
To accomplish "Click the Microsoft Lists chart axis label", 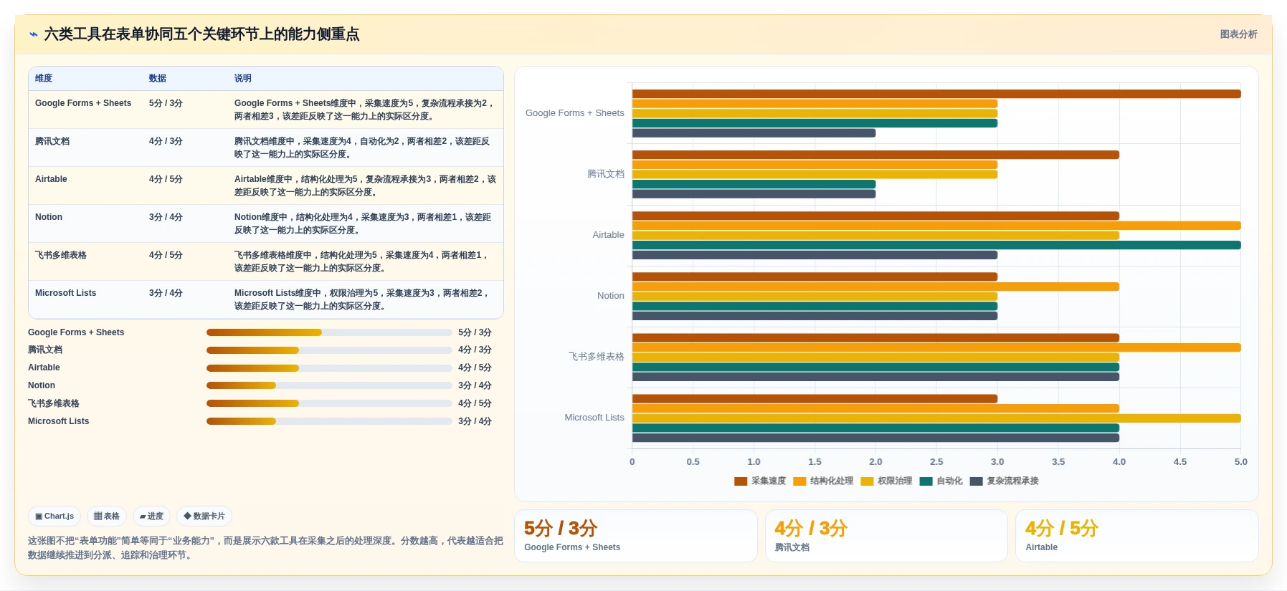I will coord(594,418).
